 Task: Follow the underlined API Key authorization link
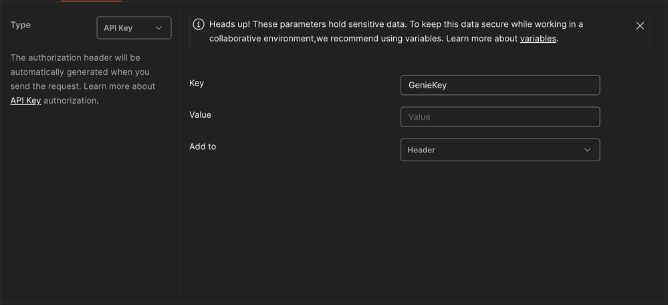25,101
